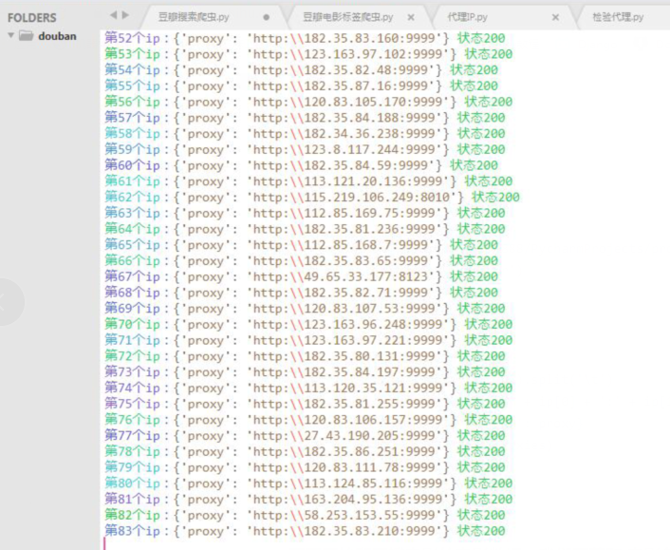Click line 第56个ip with 120.83.105.170
The height and width of the screenshot is (550, 670).
point(308,102)
